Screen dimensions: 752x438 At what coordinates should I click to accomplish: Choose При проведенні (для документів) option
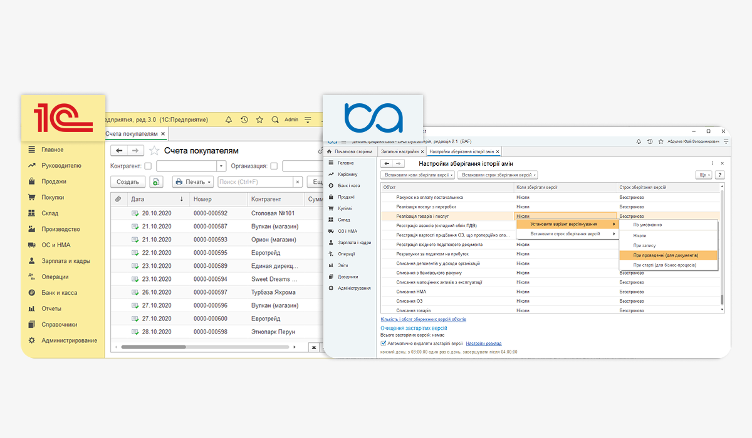[667, 255]
